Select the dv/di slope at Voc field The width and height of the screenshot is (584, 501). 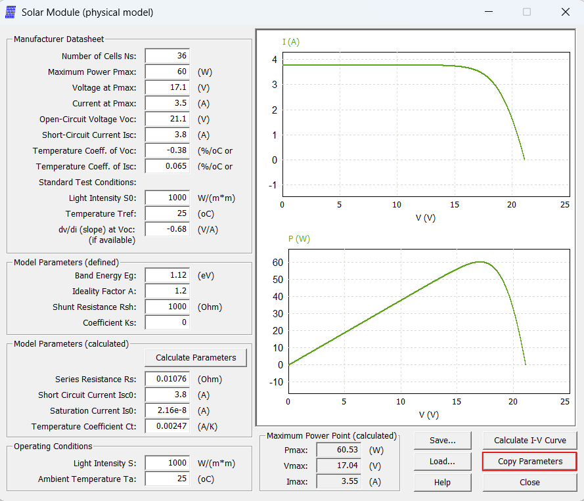click(168, 229)
